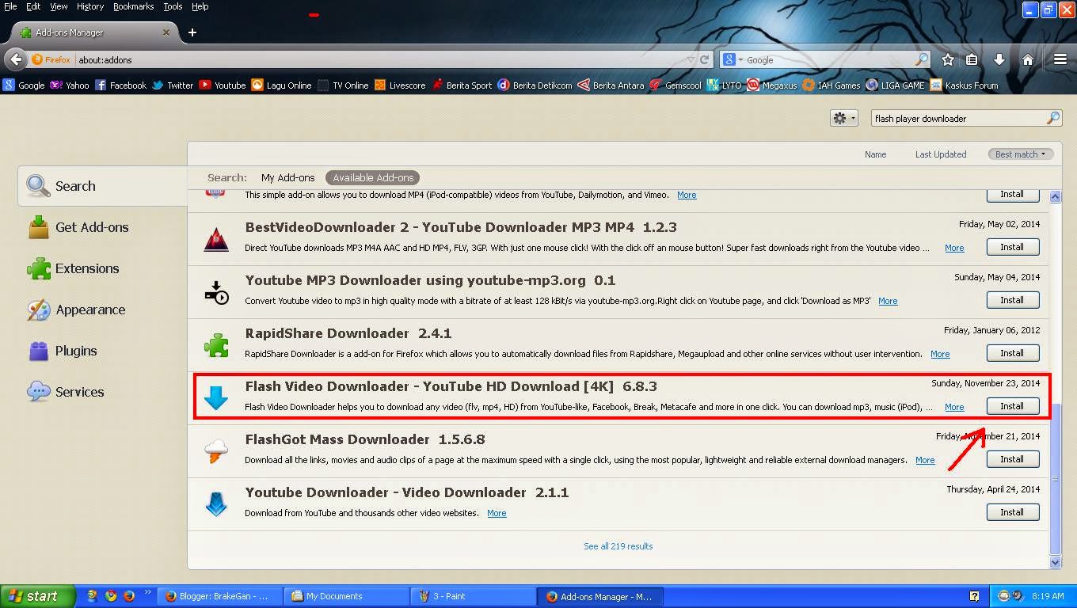
Task: Open the add-ons tools gear menu
Action: click(843, 117)
